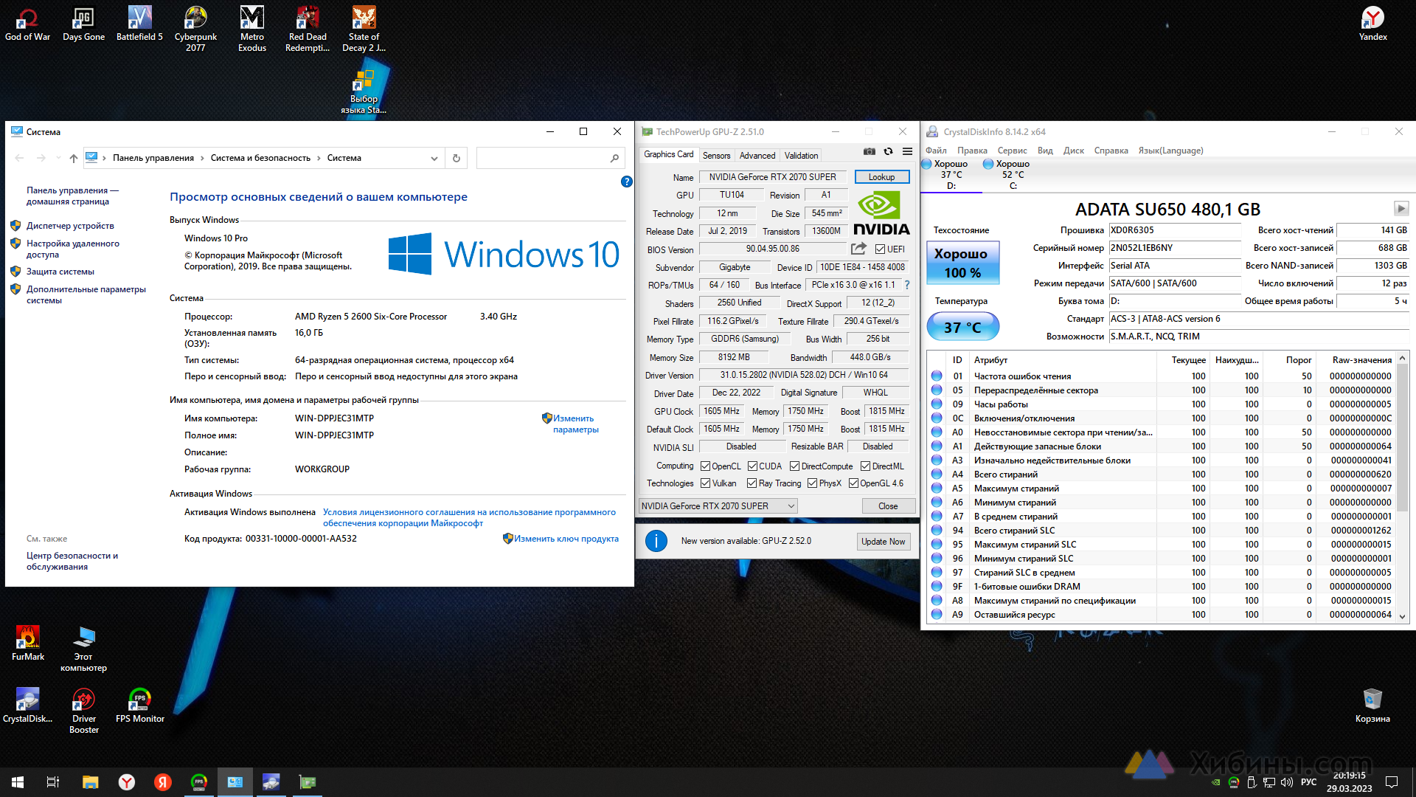This screenshot has height=797, width=1416.
Task: Open Yandex desktop shortcut
Action: pos(1372,24)
